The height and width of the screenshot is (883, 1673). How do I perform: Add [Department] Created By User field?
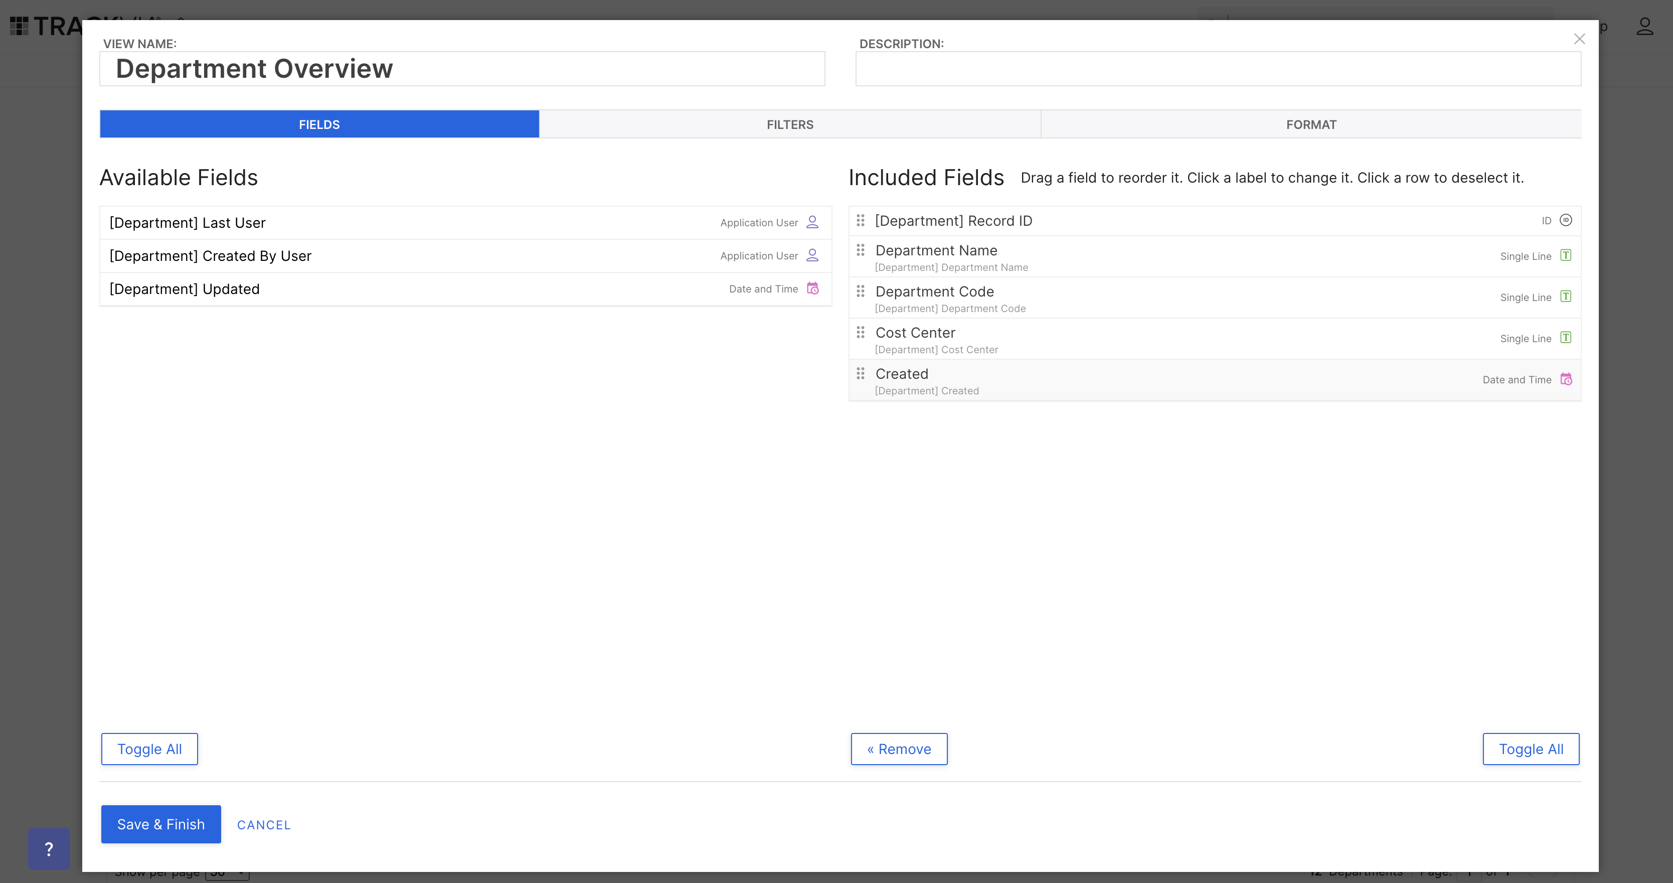(x=465, y=256)
